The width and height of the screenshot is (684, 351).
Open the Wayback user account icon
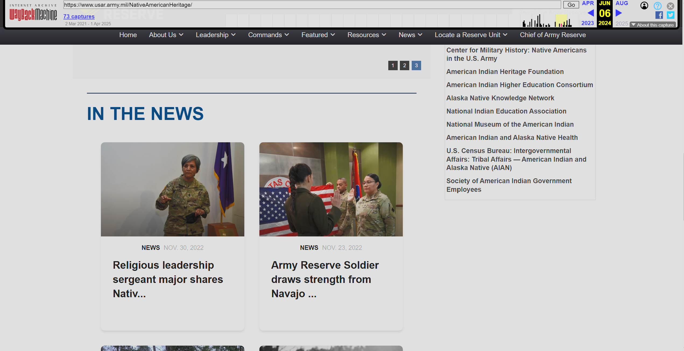point(644,6)
